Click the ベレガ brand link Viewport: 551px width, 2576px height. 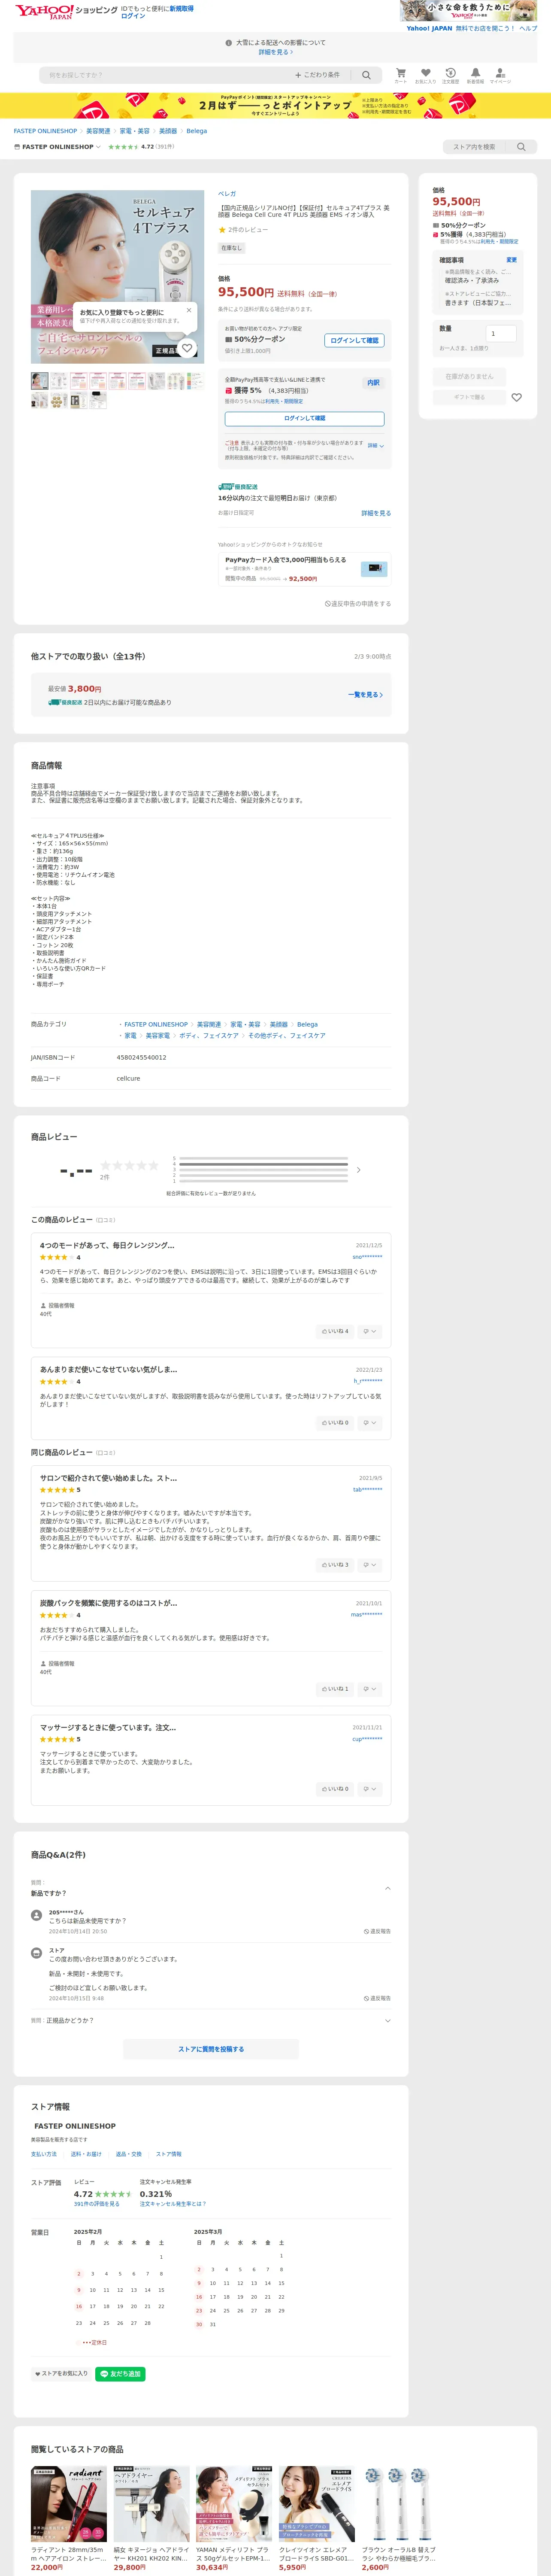coord(227,194)
